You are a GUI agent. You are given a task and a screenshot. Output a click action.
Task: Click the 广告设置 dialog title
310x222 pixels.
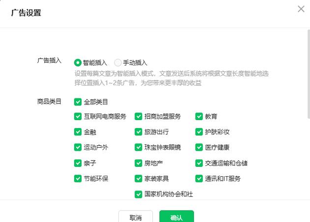[x=26, y=13]
